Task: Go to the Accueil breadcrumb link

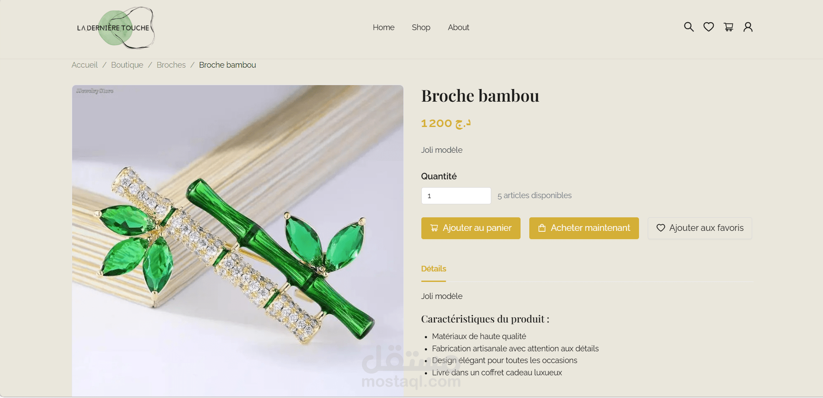Action: pyautogui.click(x=85, y=65)
